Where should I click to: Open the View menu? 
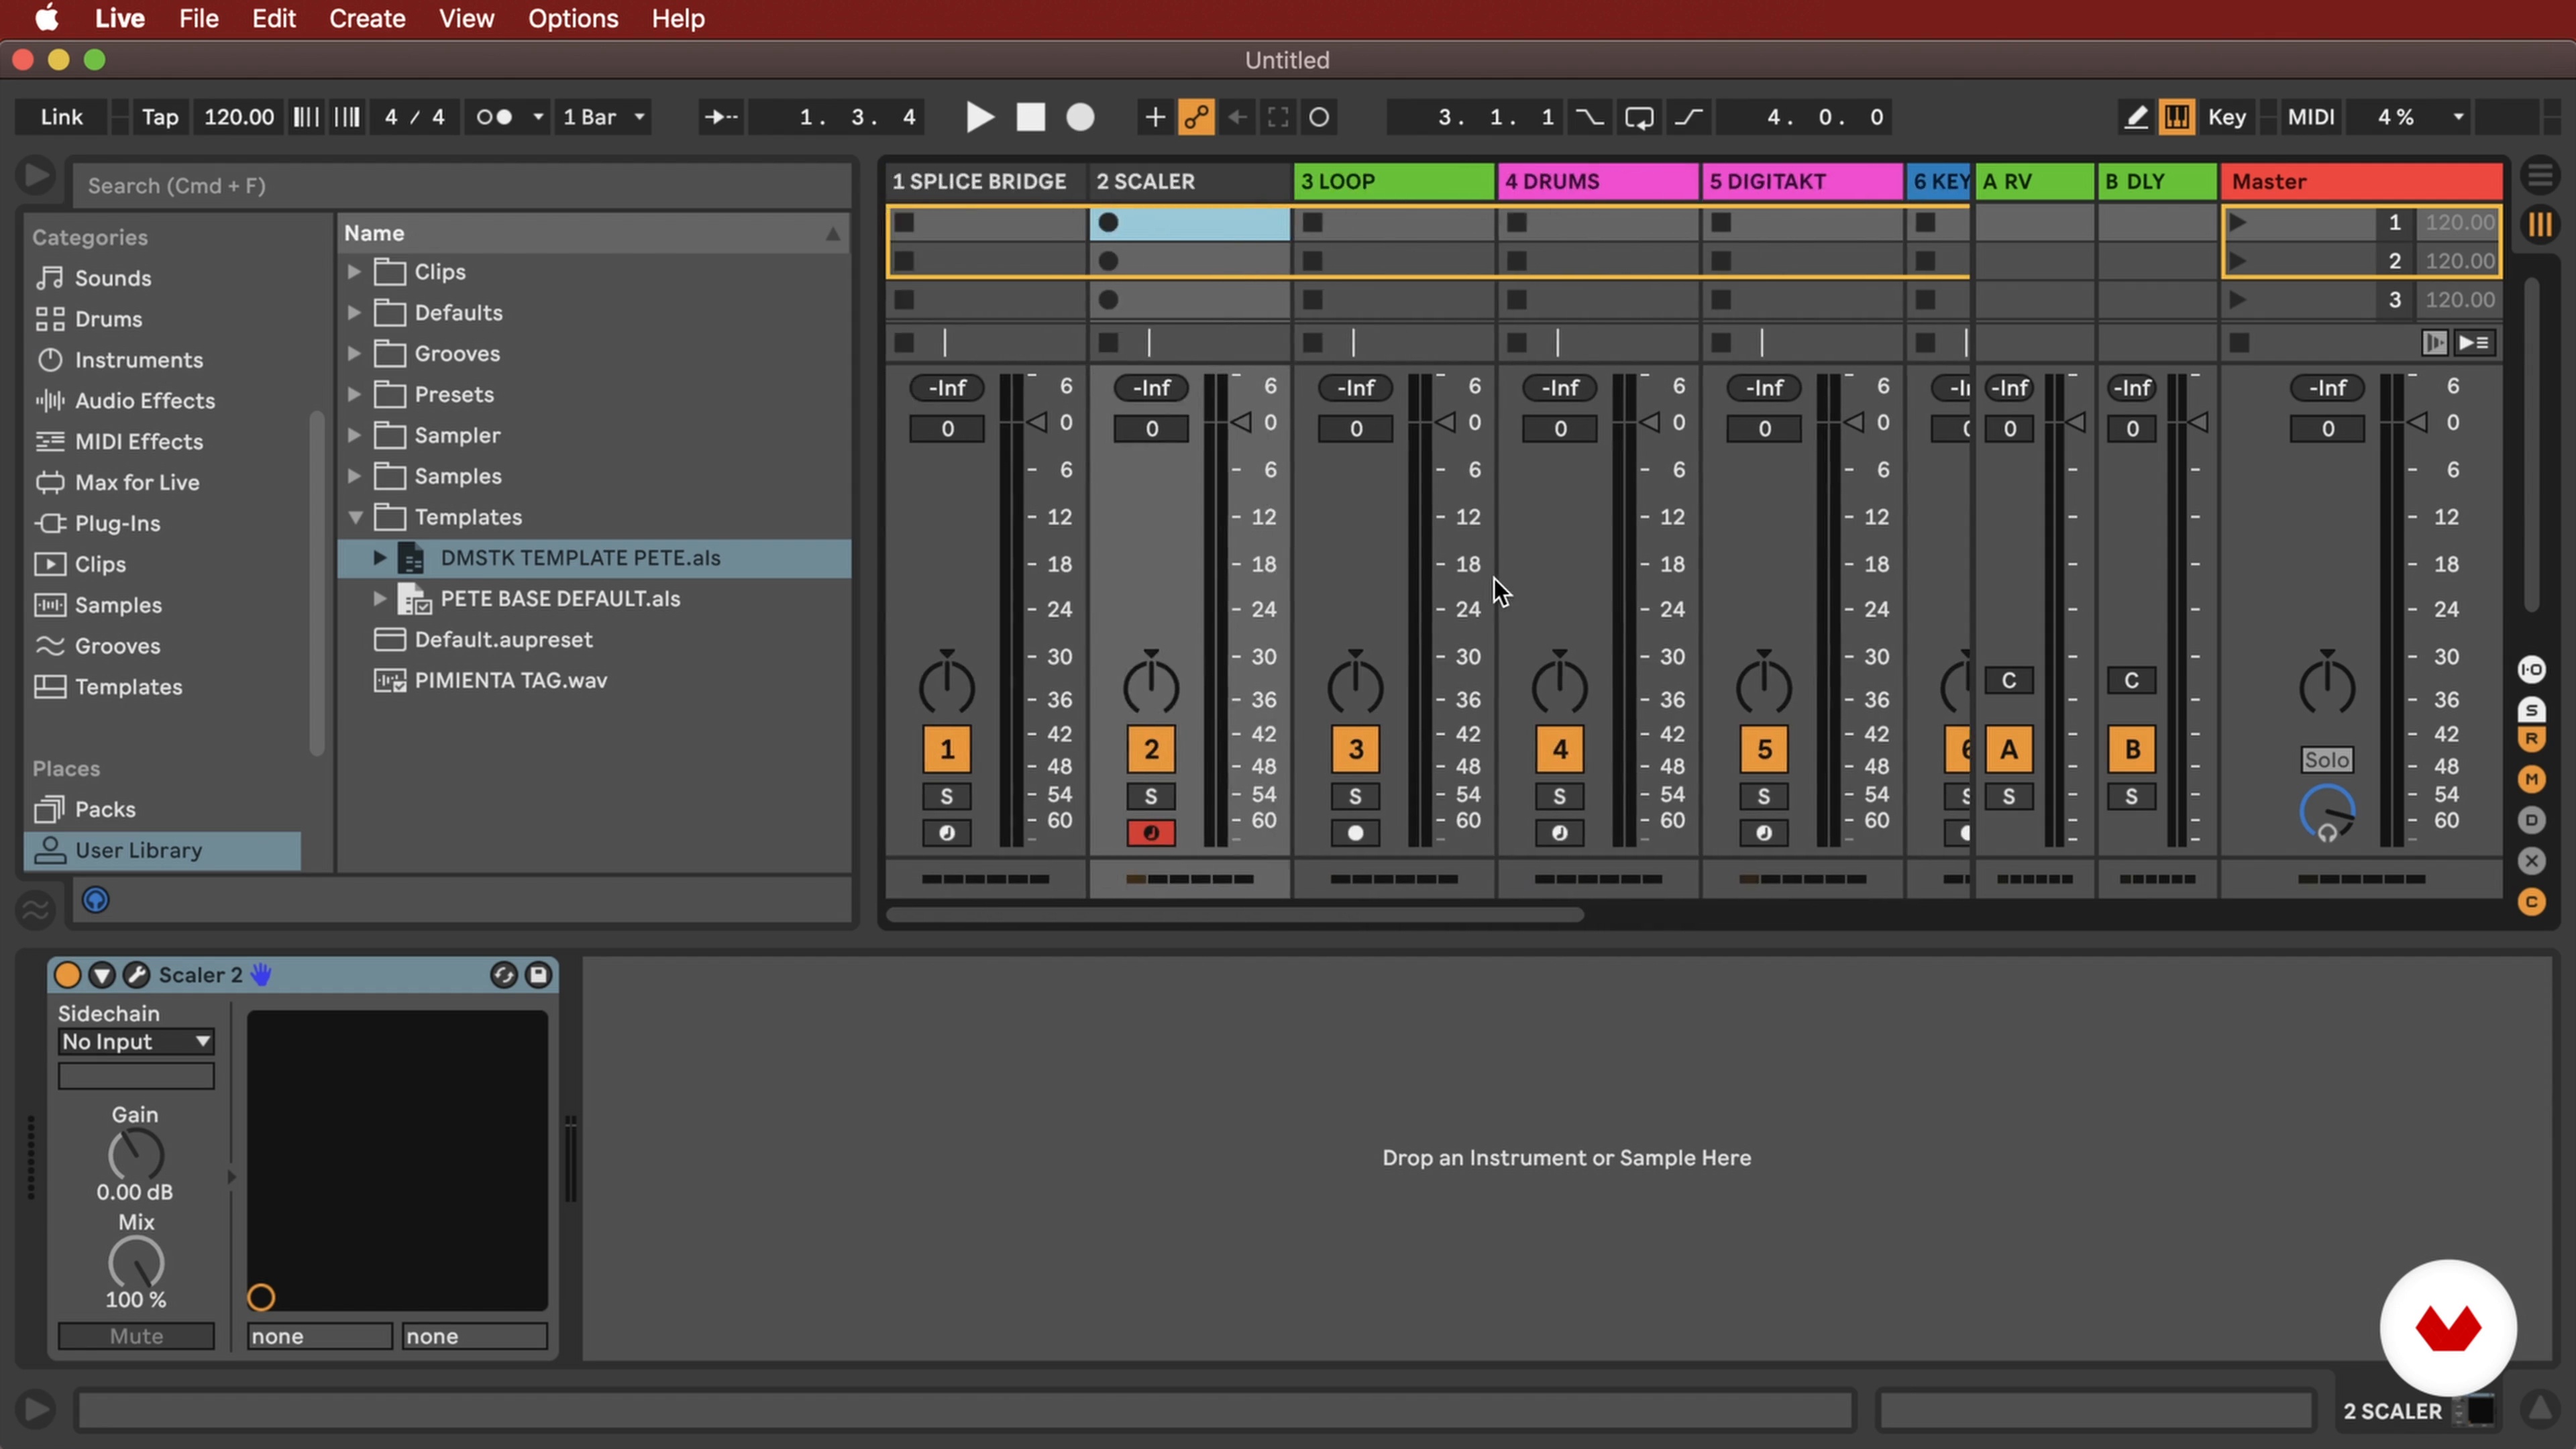pyautogui.click(x=466, y=18)
